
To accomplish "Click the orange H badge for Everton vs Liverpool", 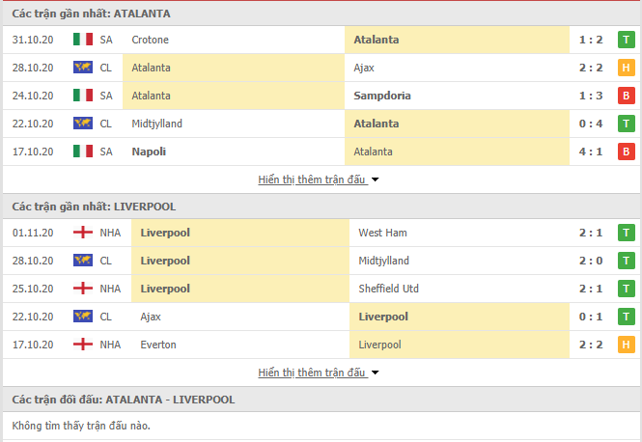I will point(626,345).
